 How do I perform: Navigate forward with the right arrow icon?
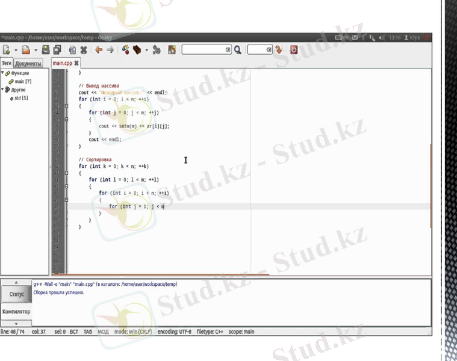[110, 50]
